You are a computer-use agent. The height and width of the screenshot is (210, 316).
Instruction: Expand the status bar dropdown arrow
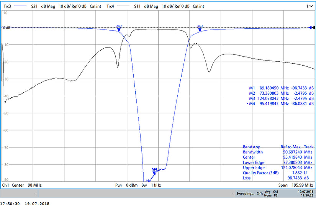click(36, 194)
